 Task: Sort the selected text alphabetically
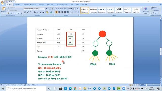point(74,9)
